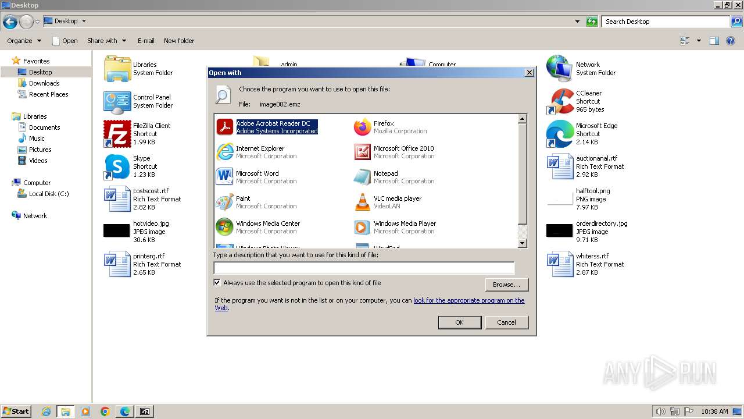Click the CCleaner shortcut icon

coord(560,101)
